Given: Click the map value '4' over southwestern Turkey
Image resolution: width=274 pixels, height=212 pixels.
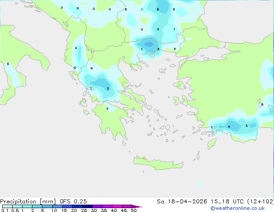Looking at the screenshot, I should (x=229, y=126).
